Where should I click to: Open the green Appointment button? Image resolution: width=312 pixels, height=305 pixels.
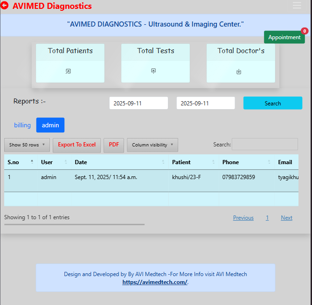pyautogui.click(x=284, y=37)
